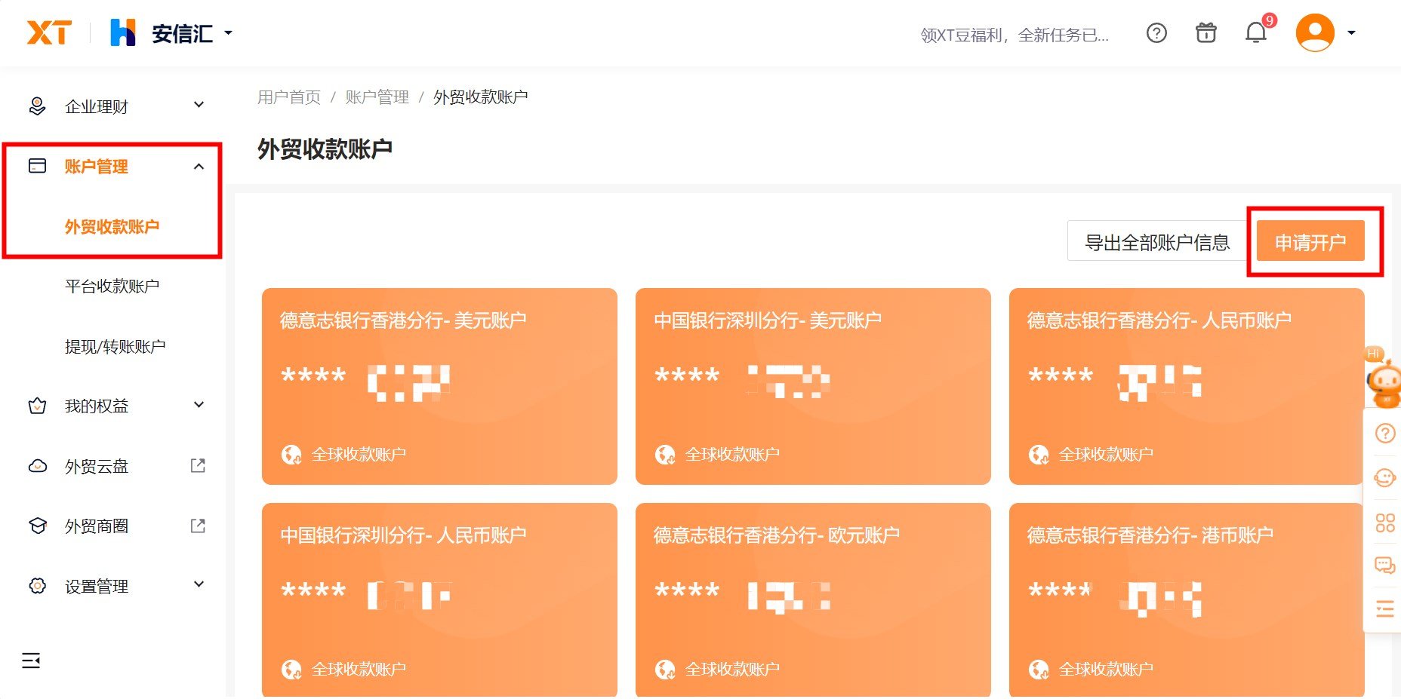
Task: Click globe icon on 德意志银行香港分行-欧元账户 card
Action: (x=665, y=670)
